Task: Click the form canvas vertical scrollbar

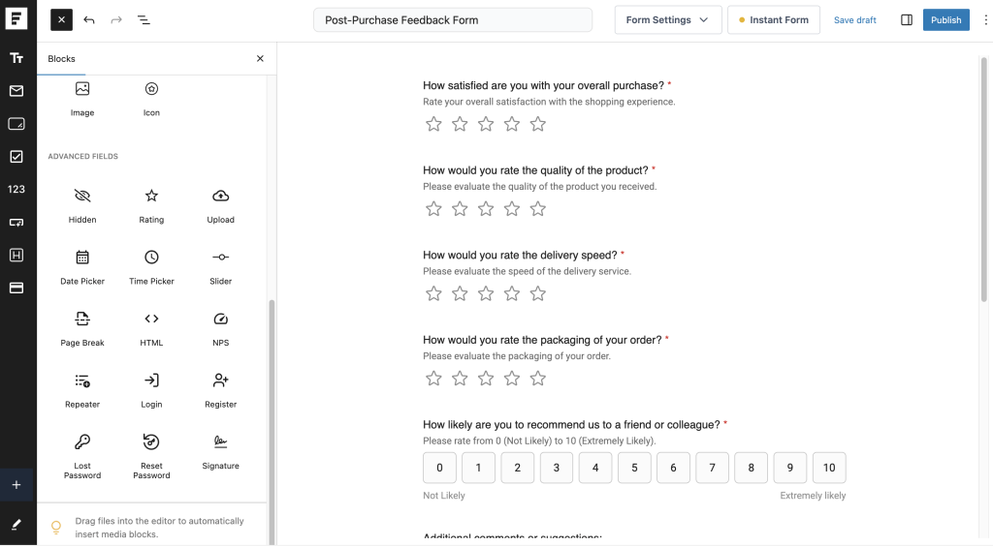Action: click(x=983, y=179)
